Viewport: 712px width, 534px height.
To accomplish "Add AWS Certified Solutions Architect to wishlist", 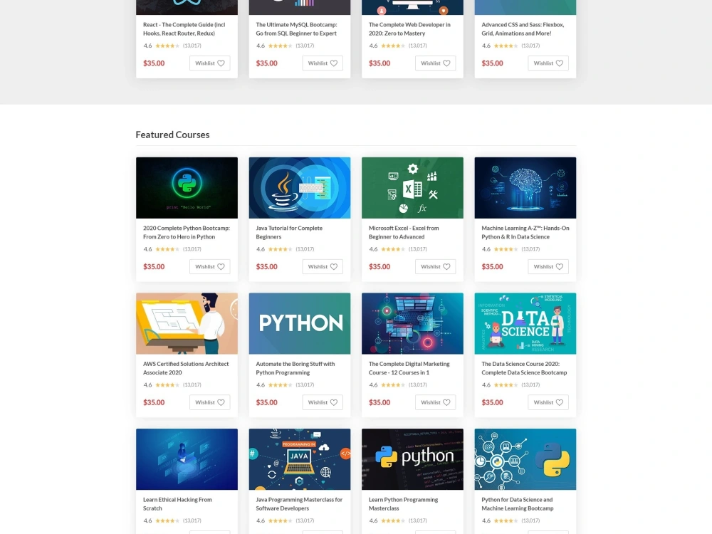I will [210, 402].
